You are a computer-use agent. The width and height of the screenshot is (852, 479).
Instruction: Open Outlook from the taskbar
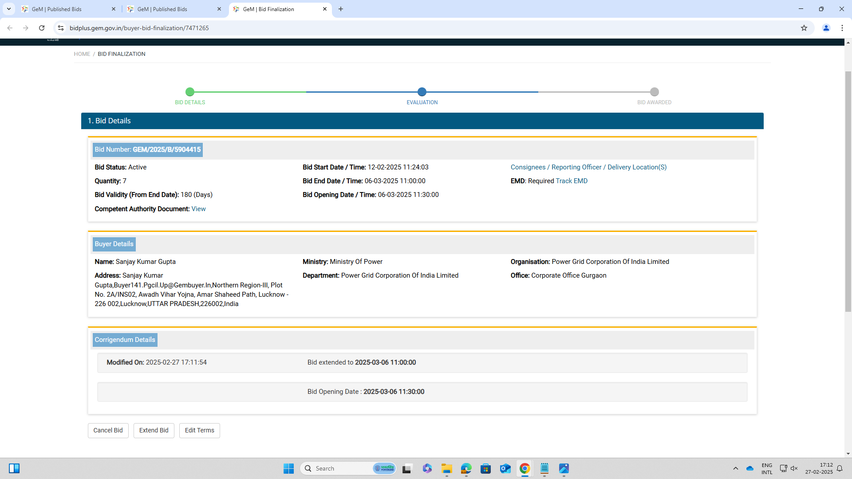point(505,469)
